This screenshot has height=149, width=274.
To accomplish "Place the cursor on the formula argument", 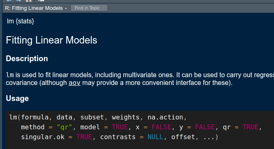I will click(35, 117).
